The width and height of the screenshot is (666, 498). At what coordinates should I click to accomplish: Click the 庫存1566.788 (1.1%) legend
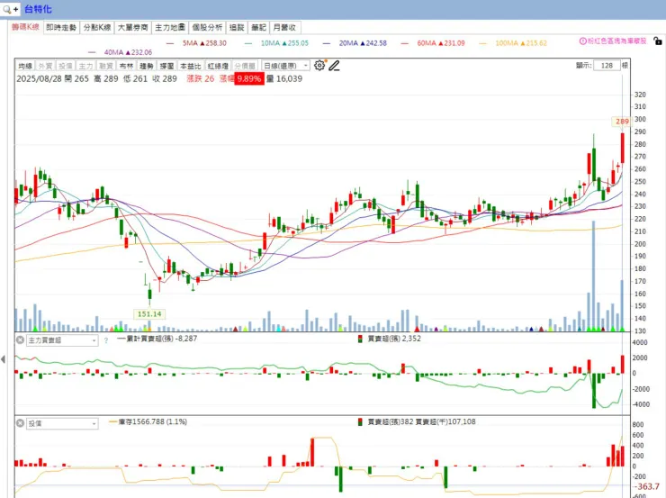pos(148,422)
